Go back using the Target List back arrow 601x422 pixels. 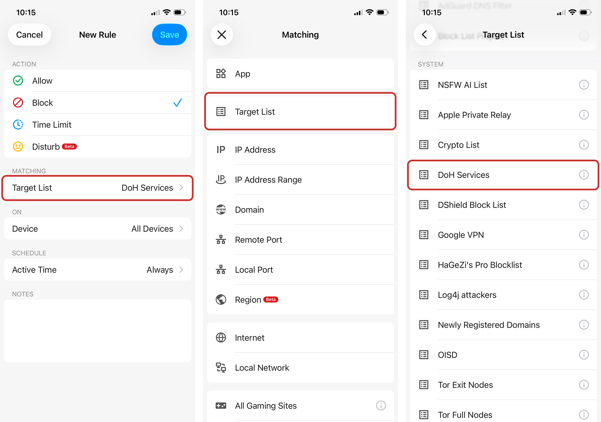[x=424, y=35]
